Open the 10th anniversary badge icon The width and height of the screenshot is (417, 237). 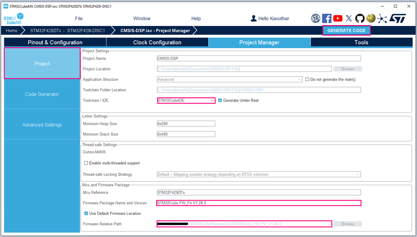point(316,18)
